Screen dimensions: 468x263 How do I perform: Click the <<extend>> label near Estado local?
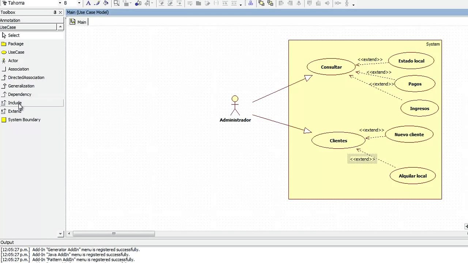(370, 60)
